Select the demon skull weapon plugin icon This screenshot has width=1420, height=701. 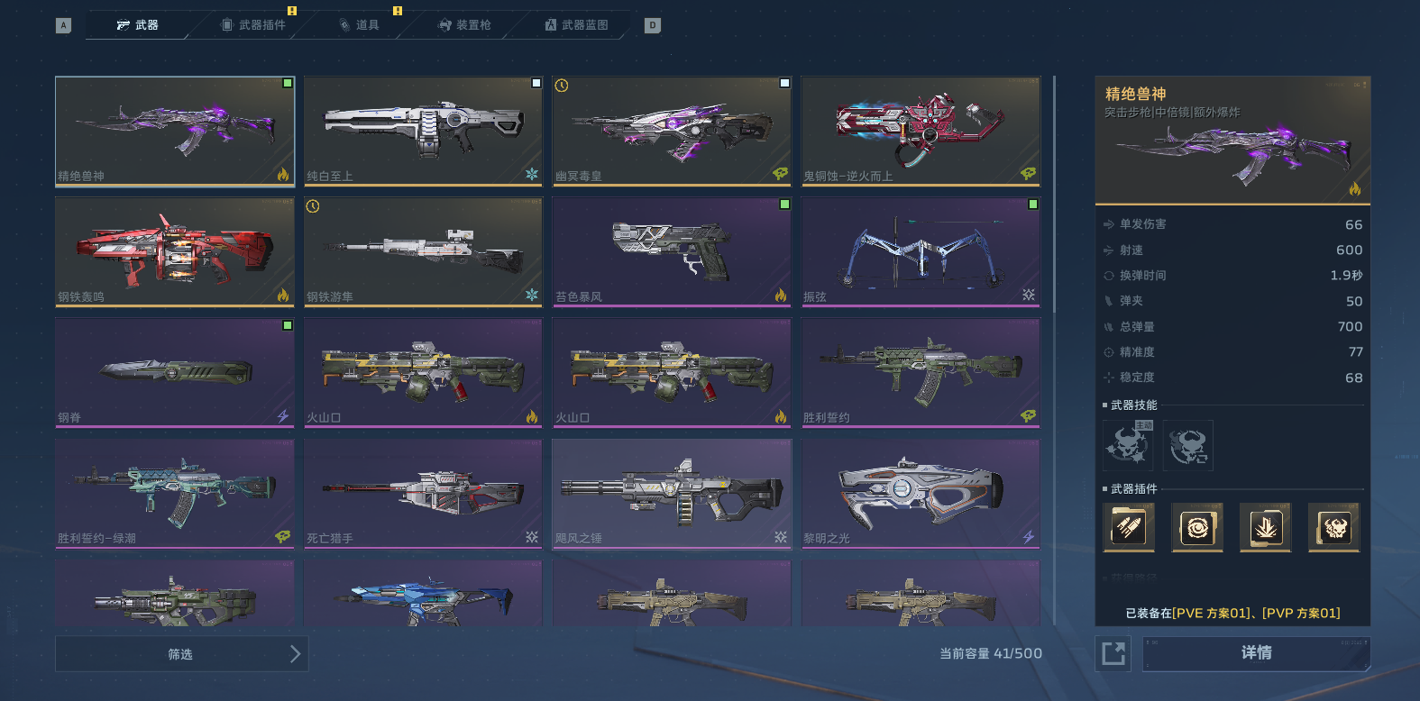pyautogui.click(x=1333, y=527)
